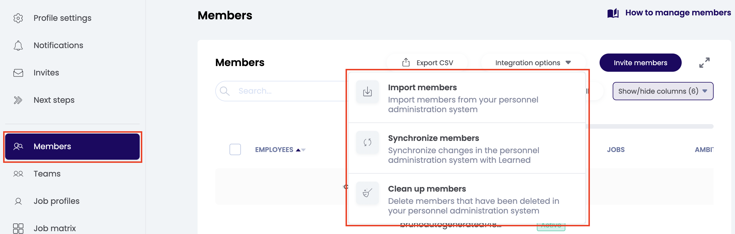Click the Import members download icon
Image resolution: width=735 pixels, height=234 pixels.
pos(367,92)
